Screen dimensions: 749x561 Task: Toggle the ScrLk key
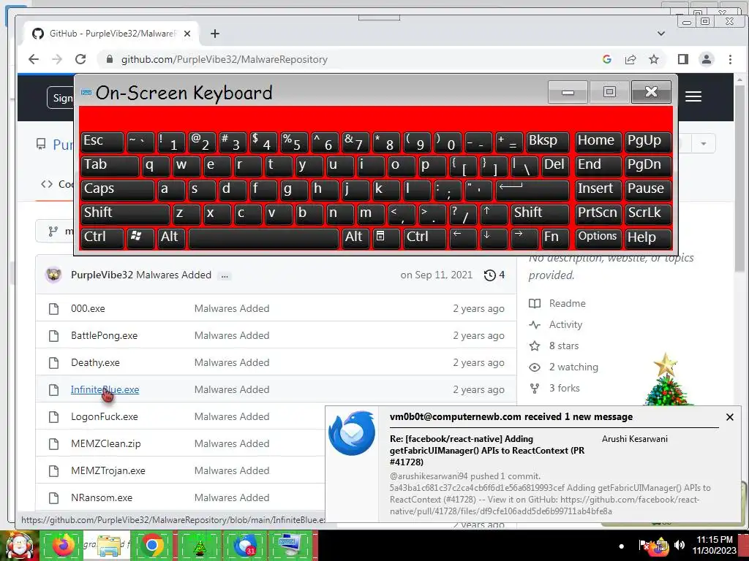point(648,214)
